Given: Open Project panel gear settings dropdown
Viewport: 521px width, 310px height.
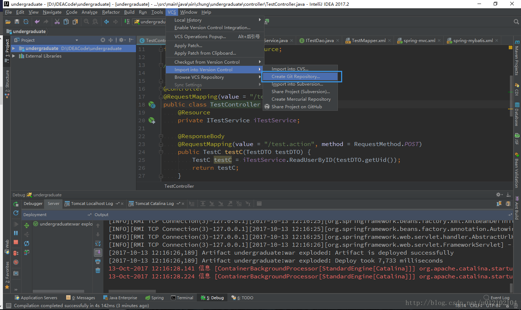Looking at the screenshot, I should (x=122, y=40).
